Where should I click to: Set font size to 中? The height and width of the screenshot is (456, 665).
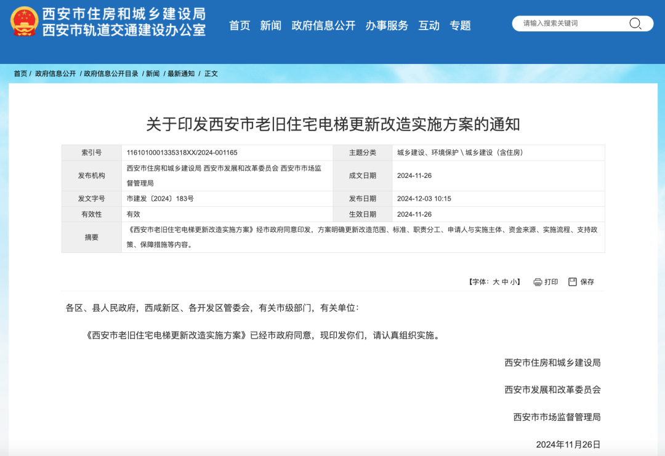(x=505, y=282)
